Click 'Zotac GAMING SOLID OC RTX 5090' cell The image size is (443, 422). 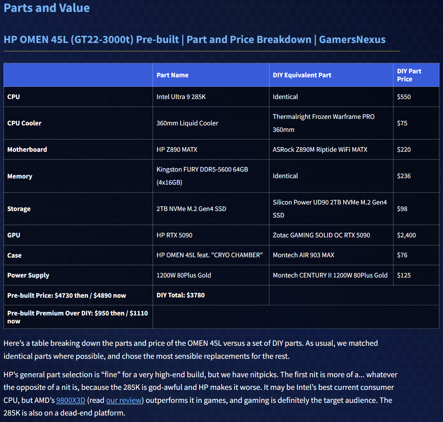tap(331, 235)
